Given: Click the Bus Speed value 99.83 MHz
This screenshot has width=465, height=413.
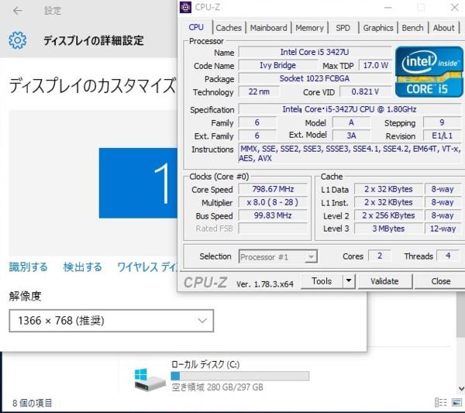Looking at the screenshot, I should 273,215.
